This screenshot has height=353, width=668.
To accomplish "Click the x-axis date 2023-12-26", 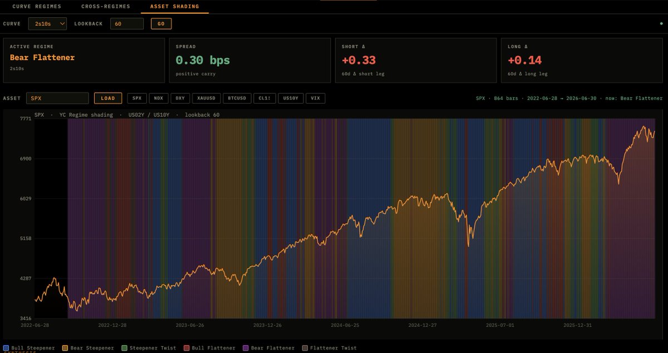I will [x=267, y=325].
